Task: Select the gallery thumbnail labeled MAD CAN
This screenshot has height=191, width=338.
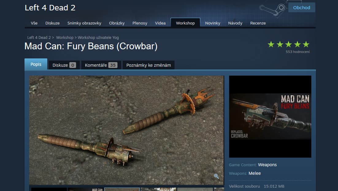Action: click(x=86, y=189)
